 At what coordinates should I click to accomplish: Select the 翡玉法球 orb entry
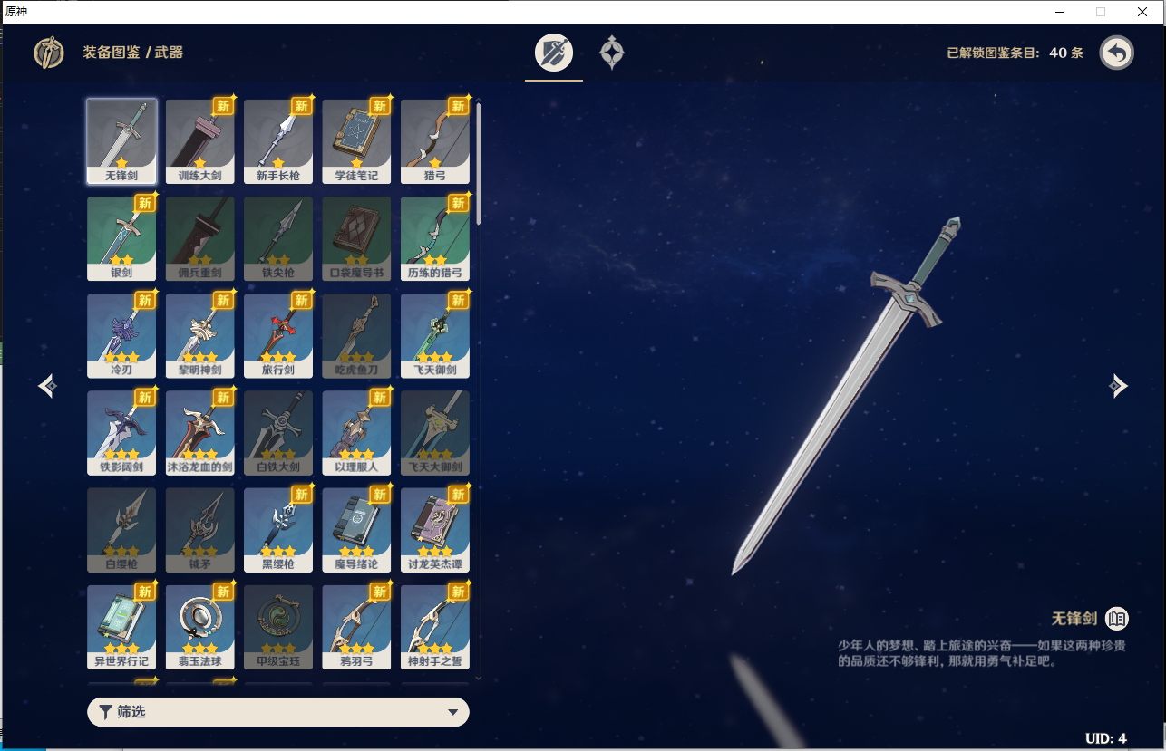click(x=199, y=627)
